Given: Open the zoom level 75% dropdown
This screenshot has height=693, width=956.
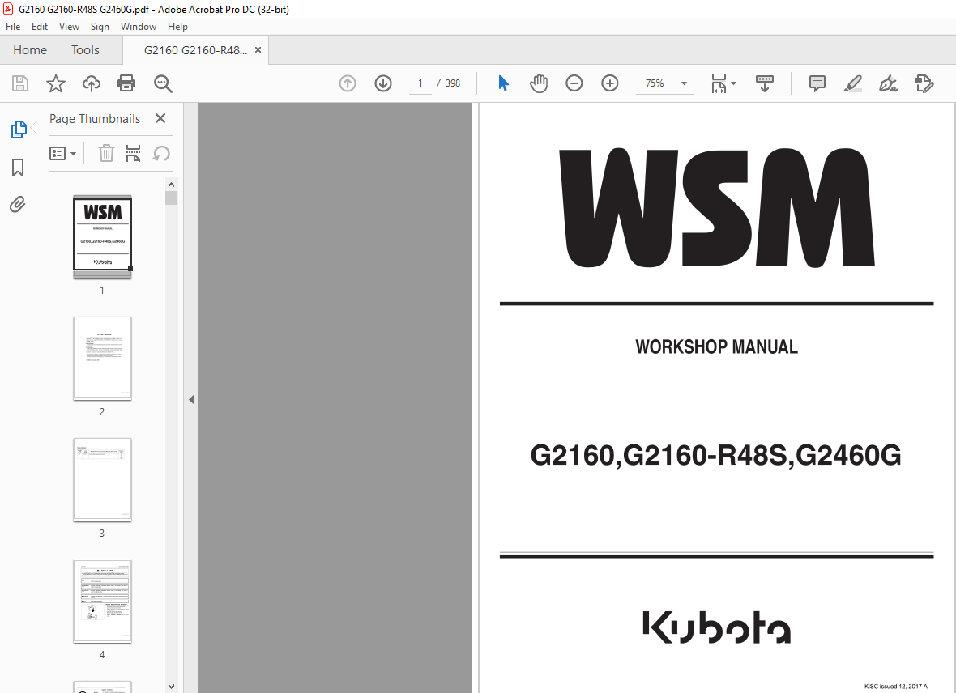Looking at the screenshot, I should (665, 83).
